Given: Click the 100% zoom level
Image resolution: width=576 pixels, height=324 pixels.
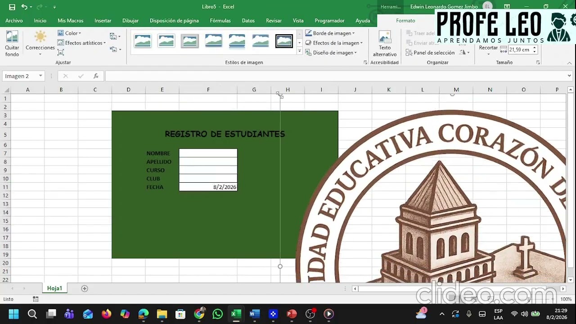Looking at the screenshot, I should (x=566, y=299).
